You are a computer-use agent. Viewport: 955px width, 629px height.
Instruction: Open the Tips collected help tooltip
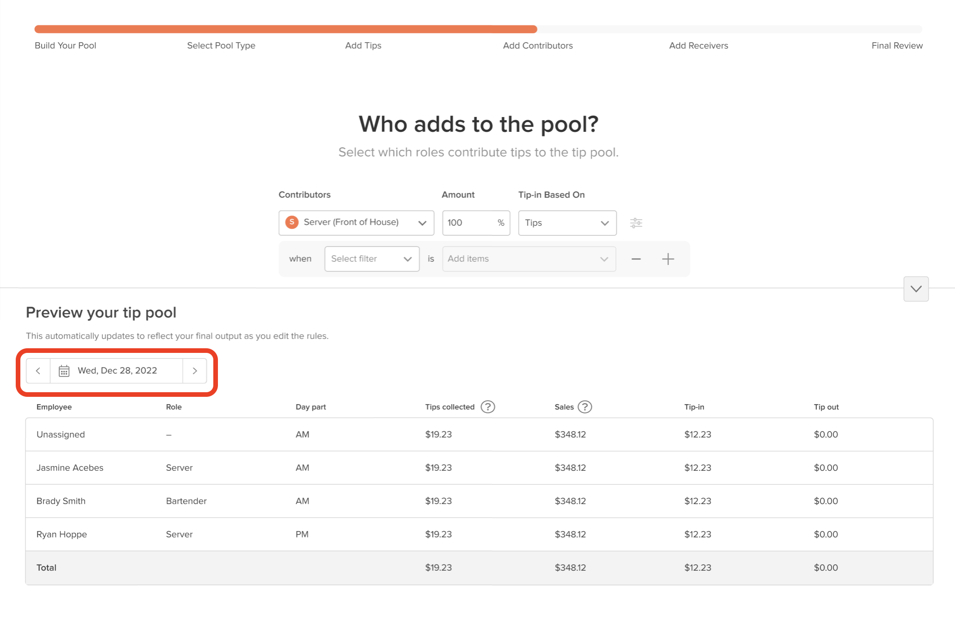coord(488,407)
